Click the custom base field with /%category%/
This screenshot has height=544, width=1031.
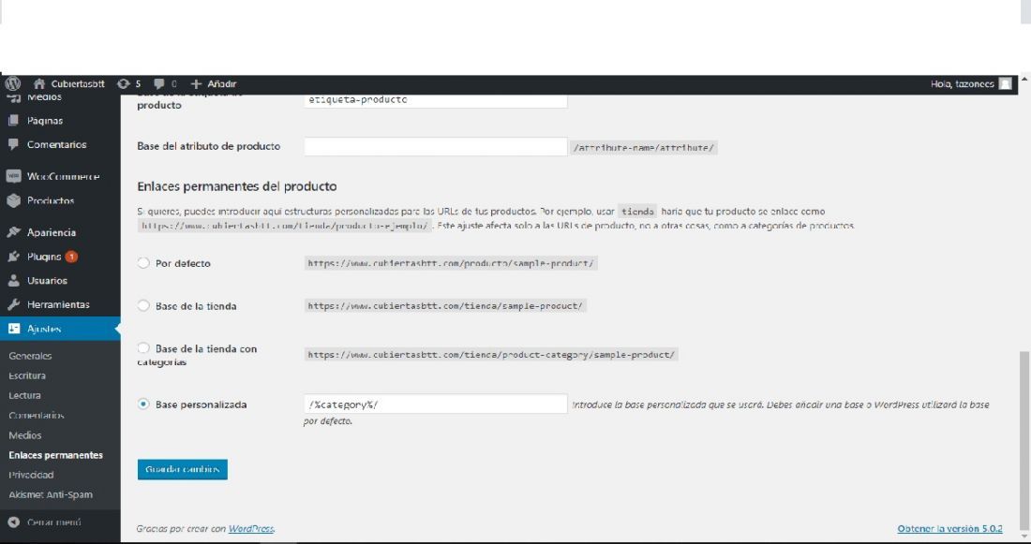click(435, 404)
